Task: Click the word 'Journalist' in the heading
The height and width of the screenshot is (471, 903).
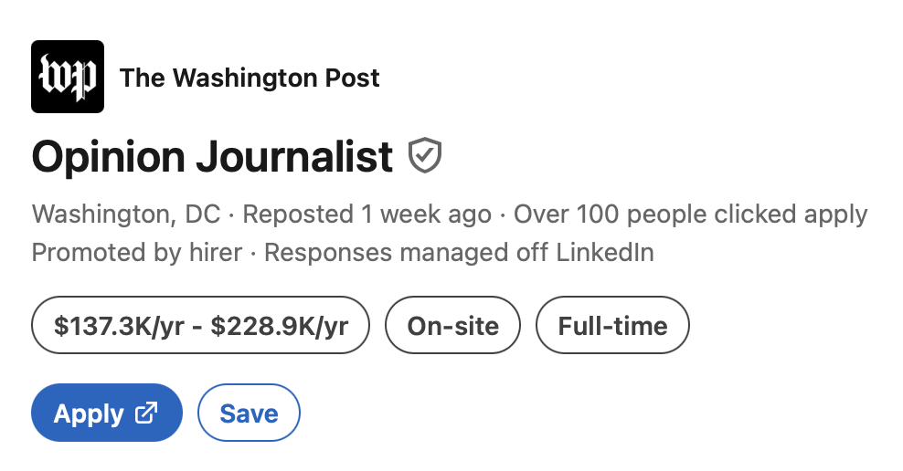Action: [x=296, y=157]
